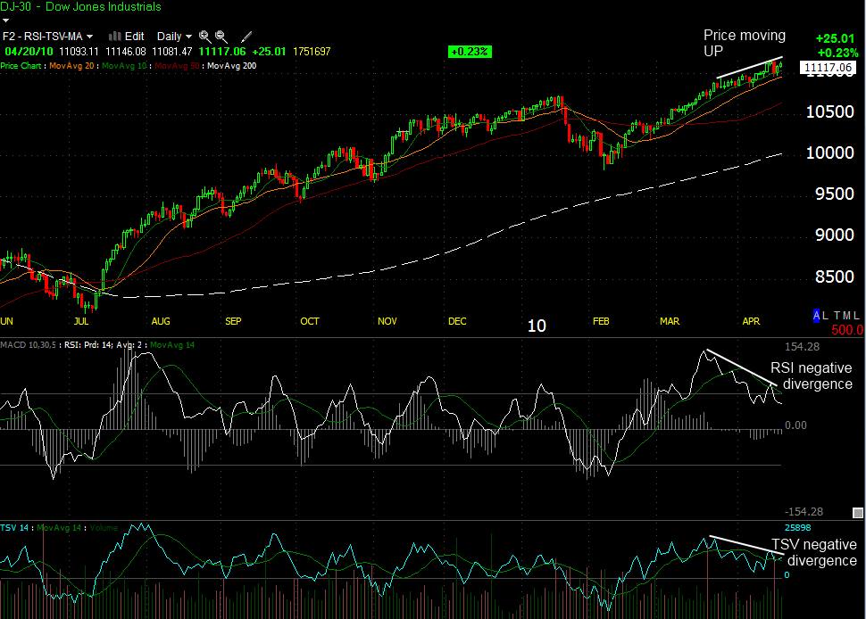Click the RSI: Prd: 14; Avg: 2 label
The image size is (866, 619).
click(103, 345)
